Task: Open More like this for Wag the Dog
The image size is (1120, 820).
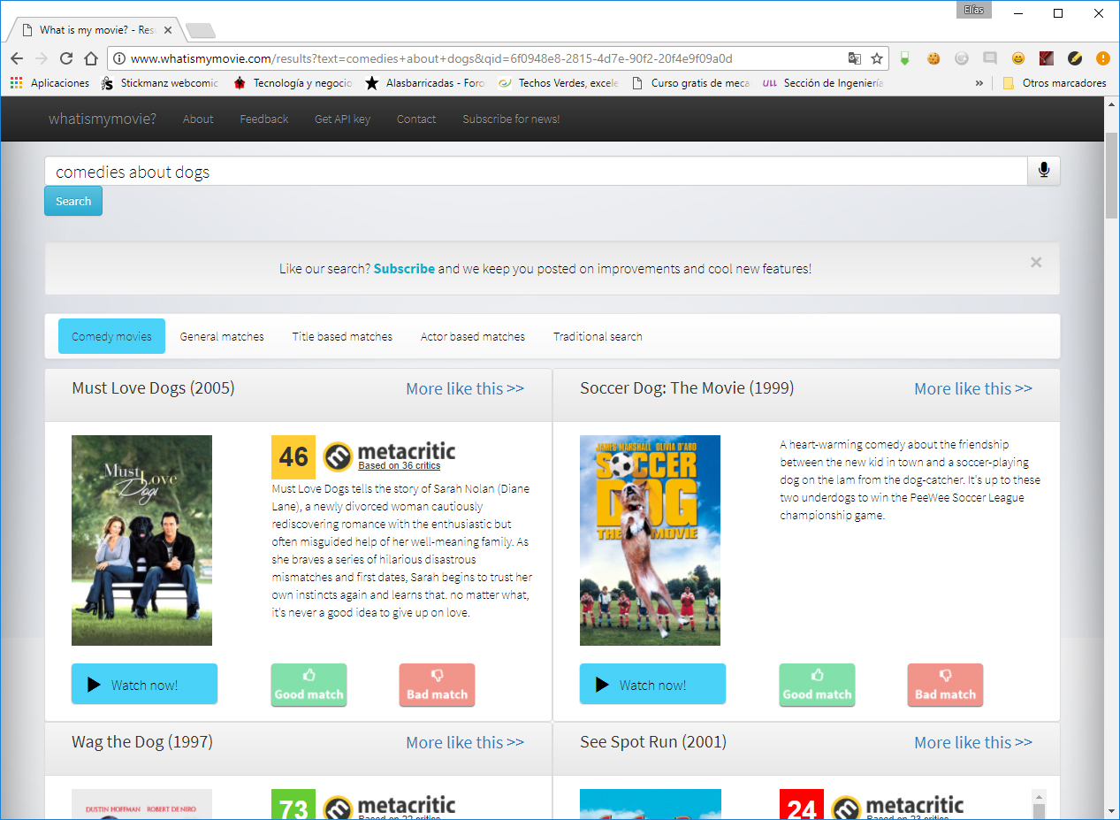Action: point(465,742)
